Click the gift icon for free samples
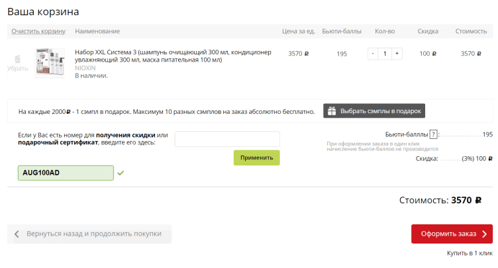498x268 pixels. tap(332, 111)
